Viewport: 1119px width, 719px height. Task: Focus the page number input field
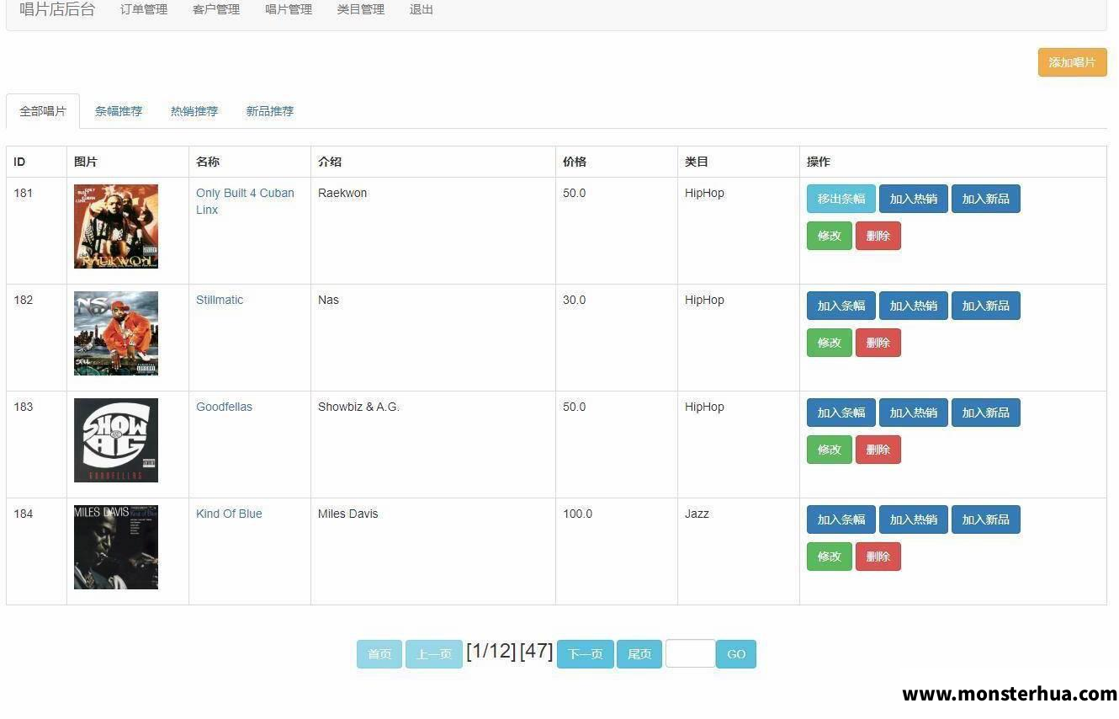coord(691,654)
